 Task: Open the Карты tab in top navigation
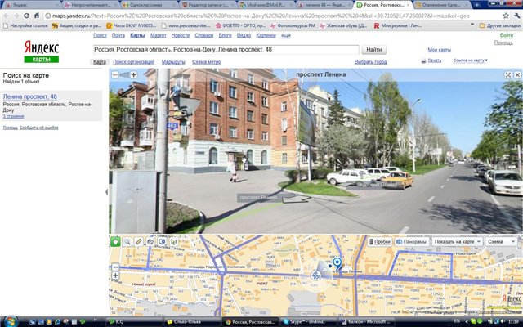(x=137, y=35)
